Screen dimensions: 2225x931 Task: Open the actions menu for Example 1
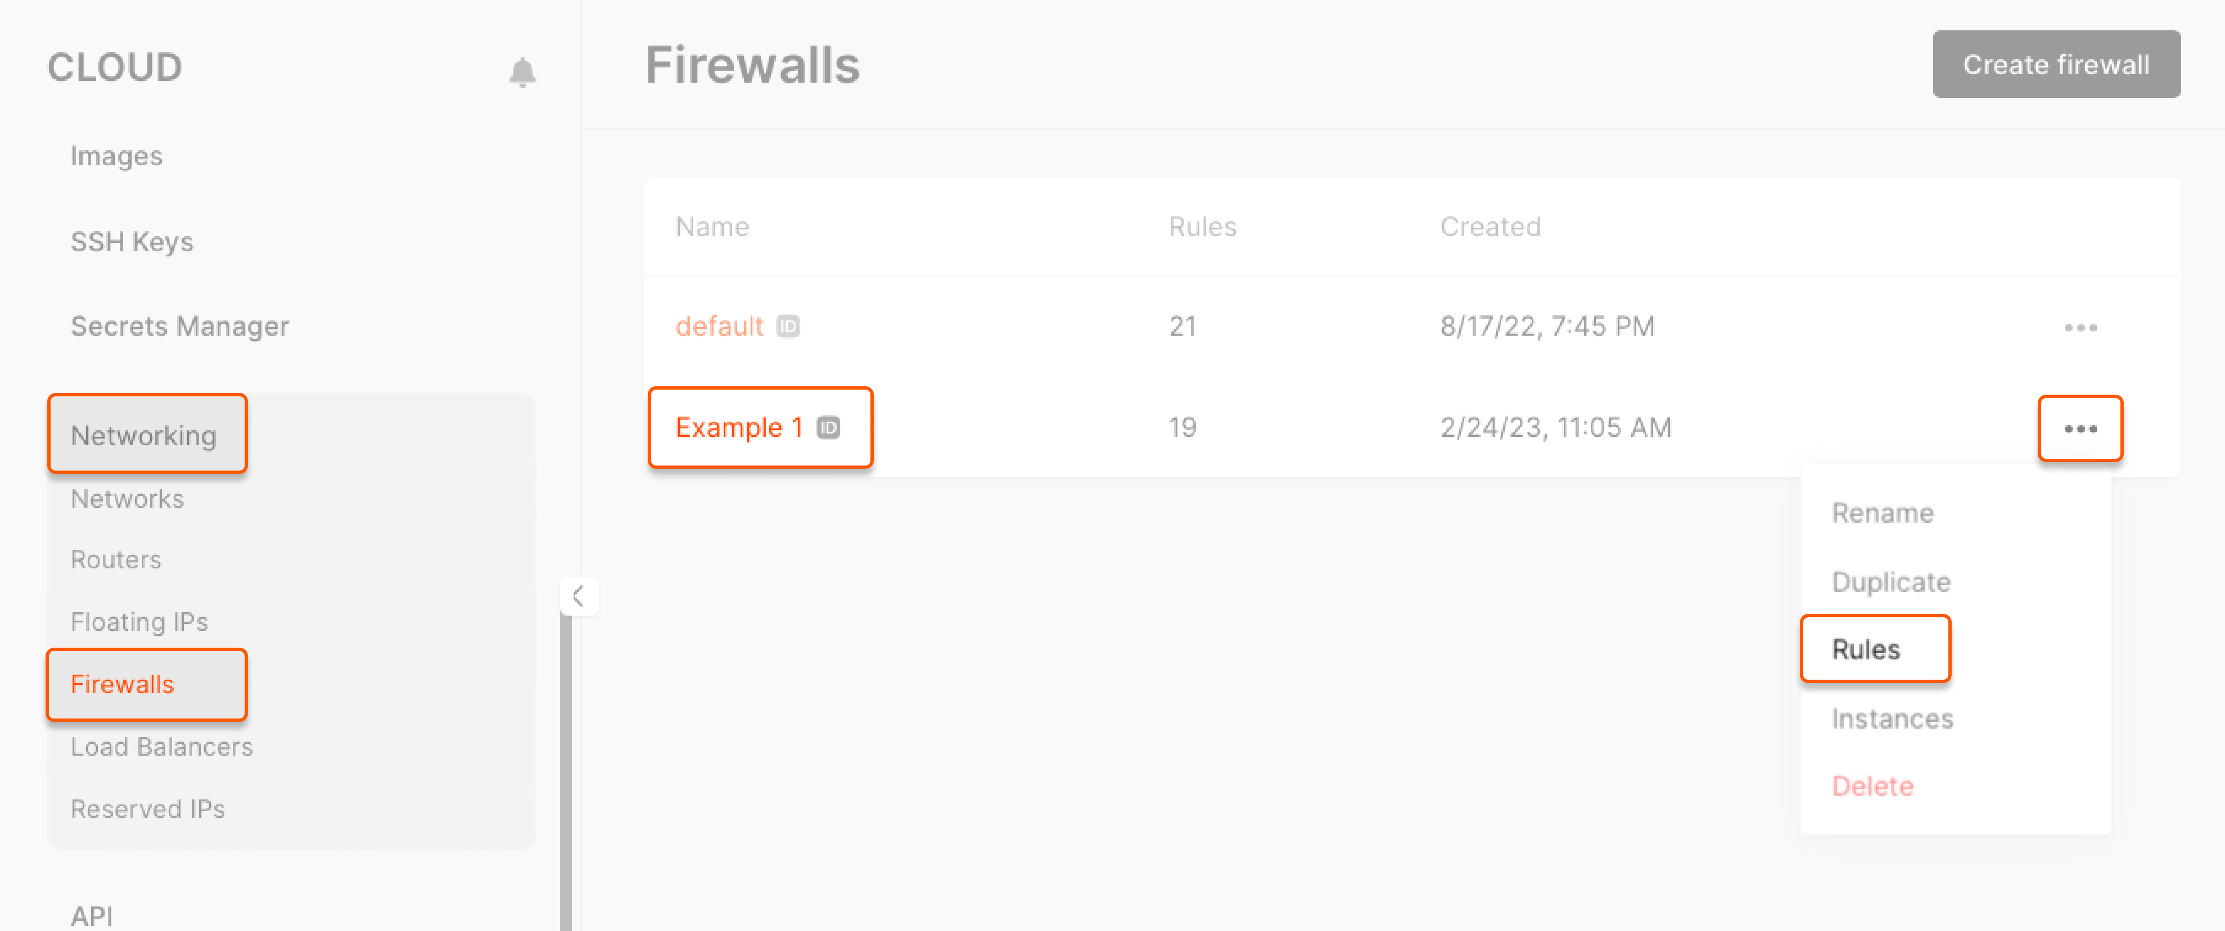(2080, 428)
